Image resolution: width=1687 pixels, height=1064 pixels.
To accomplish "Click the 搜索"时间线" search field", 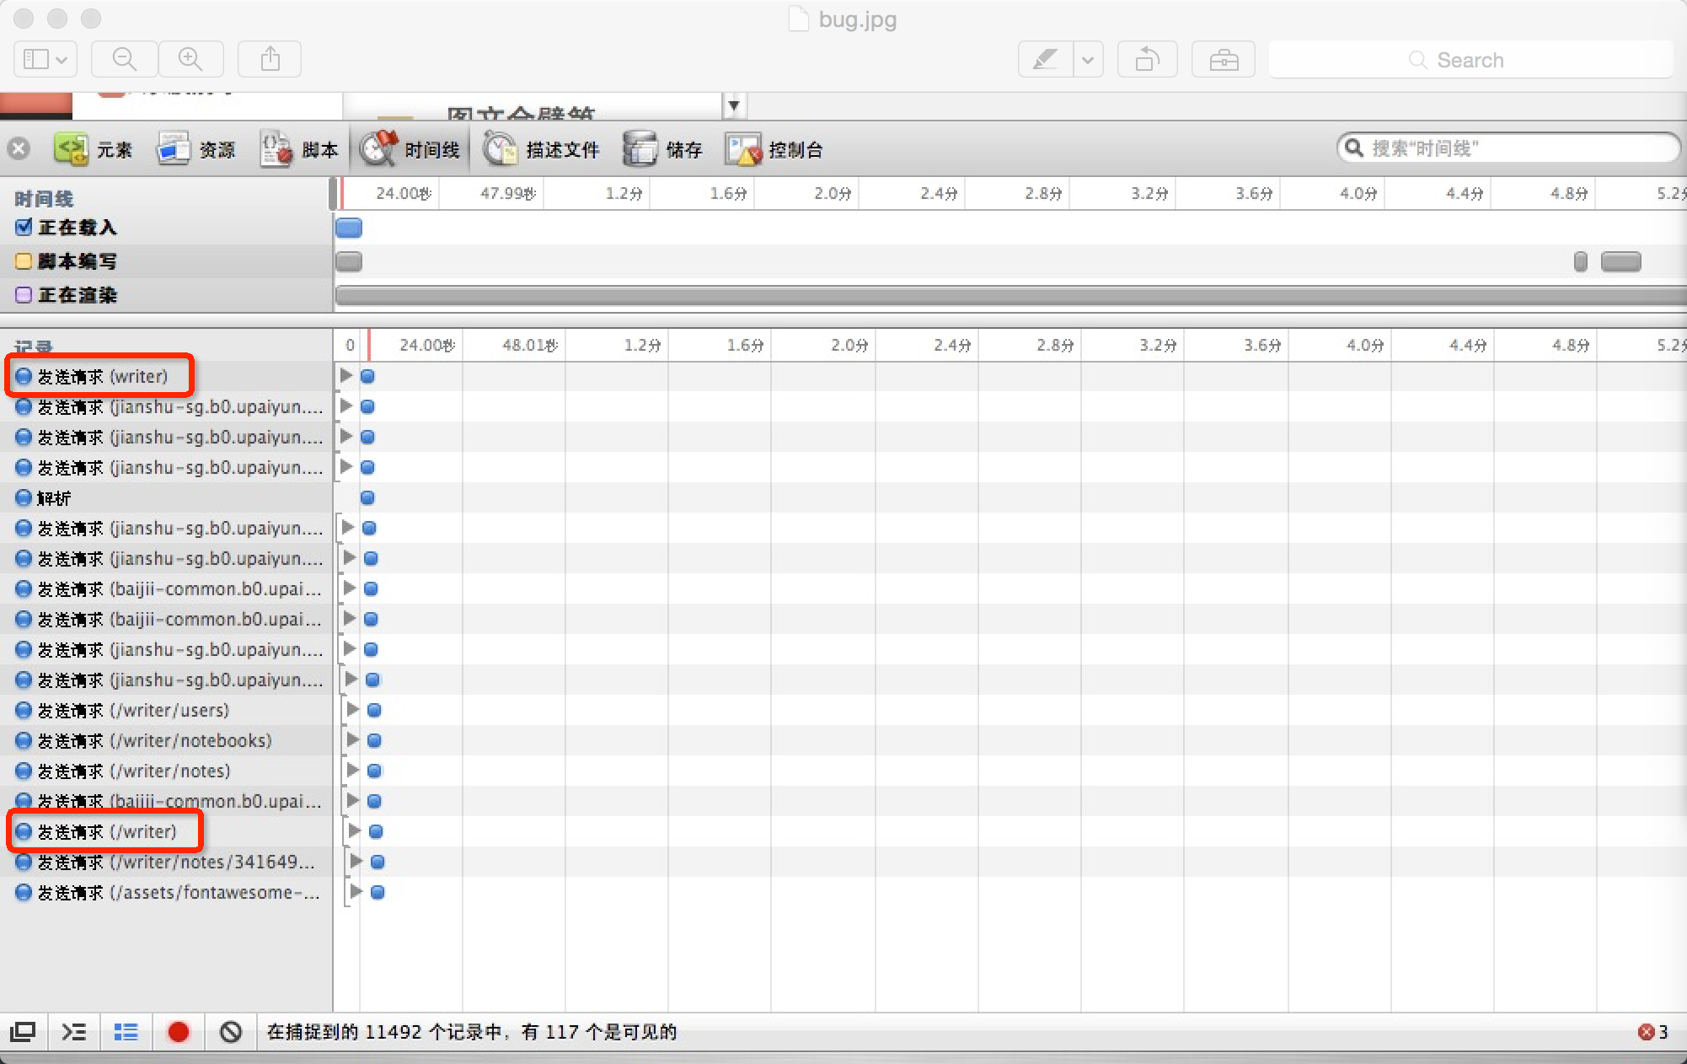I will (x=1508, y=148).
